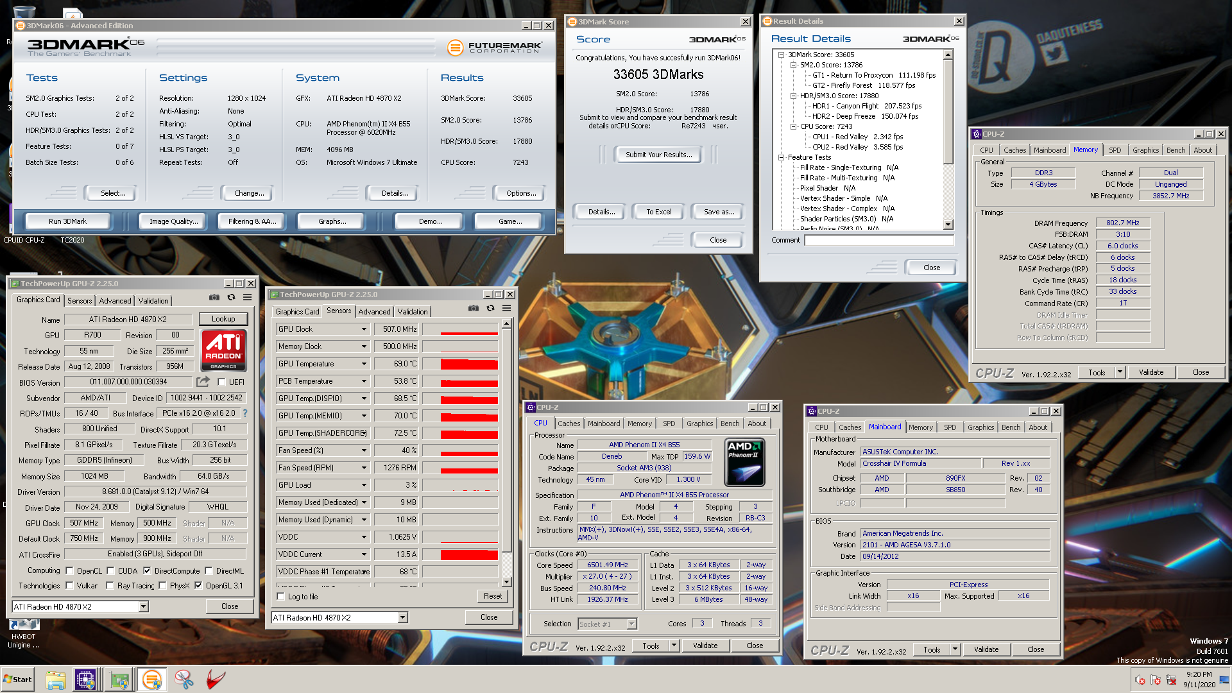Toggle the Vulkan checkbox
The width and height of the screenshot is (1232, 693).
pyautogui.click(x=69, y=585)
